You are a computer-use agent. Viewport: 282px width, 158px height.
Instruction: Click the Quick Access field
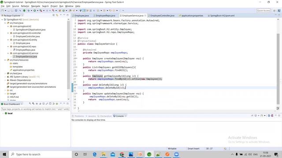pos(263,11)
